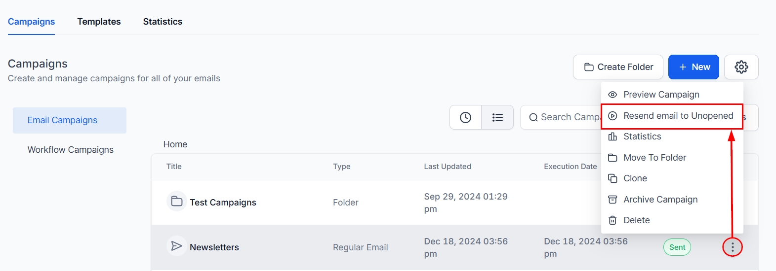Click the blue New button

[694, 67]
